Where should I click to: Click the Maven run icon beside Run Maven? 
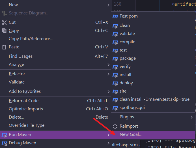[x=4, y=135]
